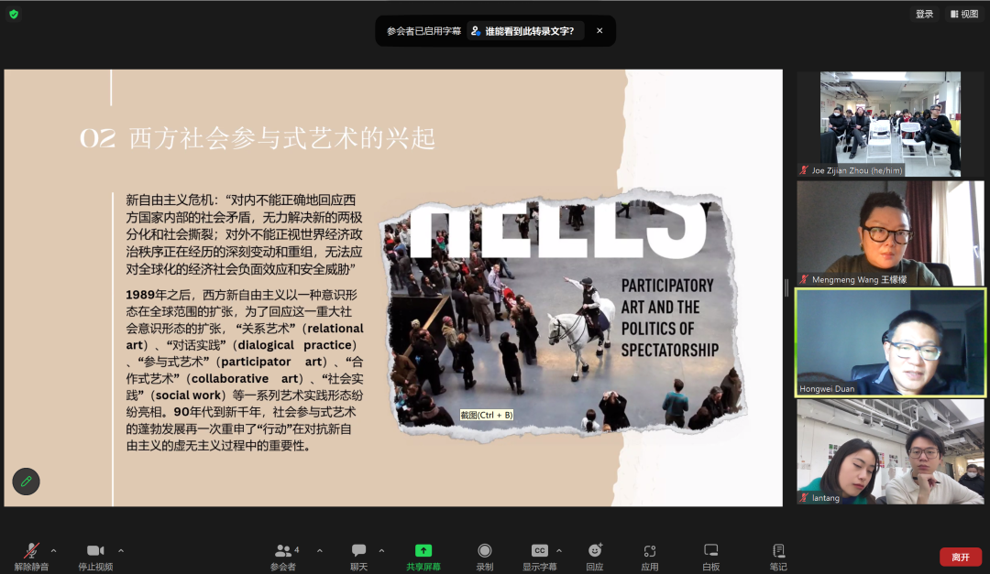
Task: Click green pencil annotation button on slide
Action: point(26,482)
